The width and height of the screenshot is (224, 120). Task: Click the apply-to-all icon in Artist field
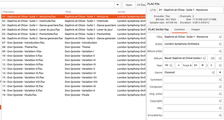(220, 44)
